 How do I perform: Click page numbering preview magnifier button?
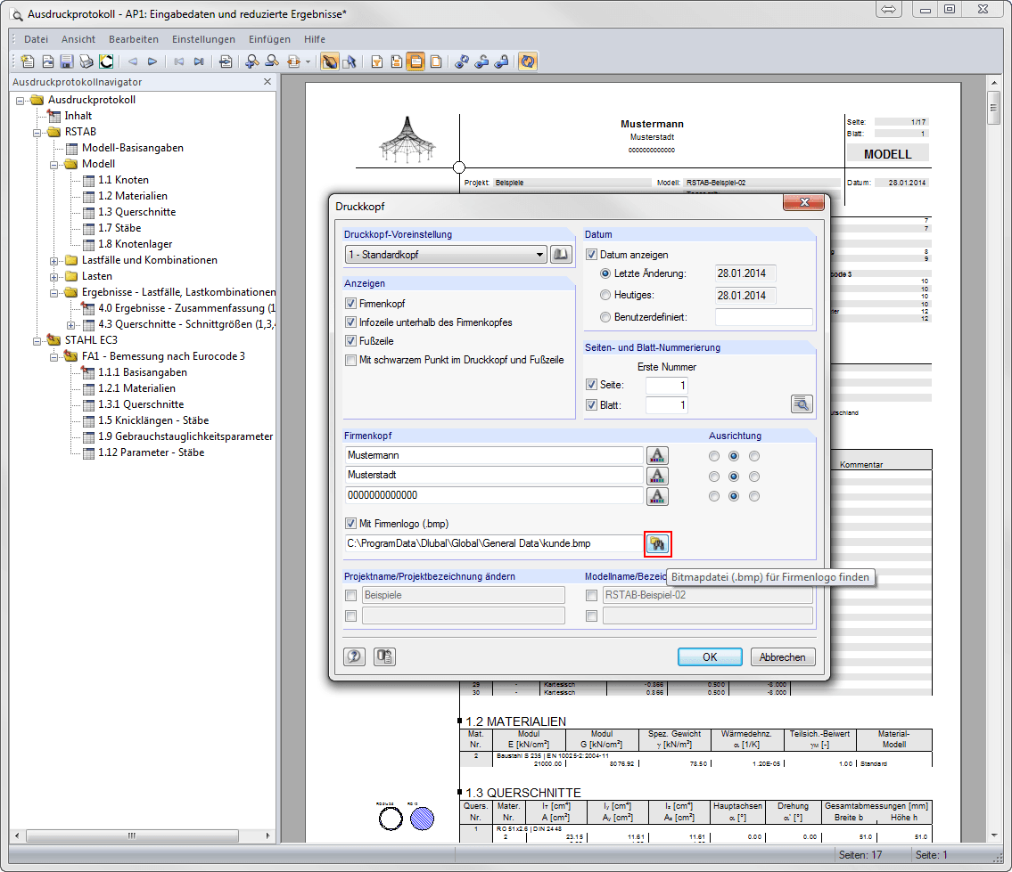click(x=802, y=404)
